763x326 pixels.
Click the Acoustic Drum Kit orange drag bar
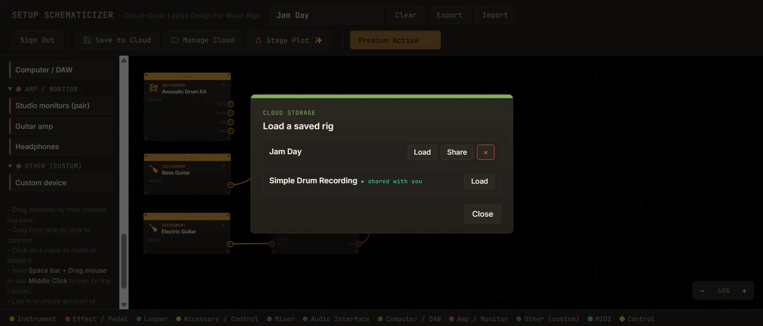click(187, 76)
